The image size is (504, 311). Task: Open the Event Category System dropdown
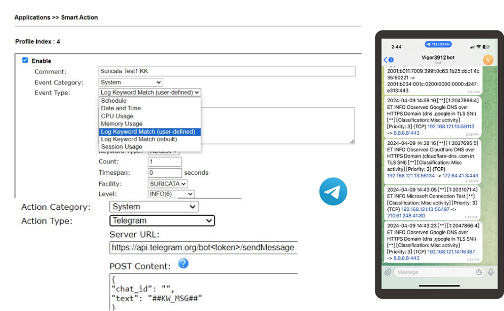(x=131, y=83)
